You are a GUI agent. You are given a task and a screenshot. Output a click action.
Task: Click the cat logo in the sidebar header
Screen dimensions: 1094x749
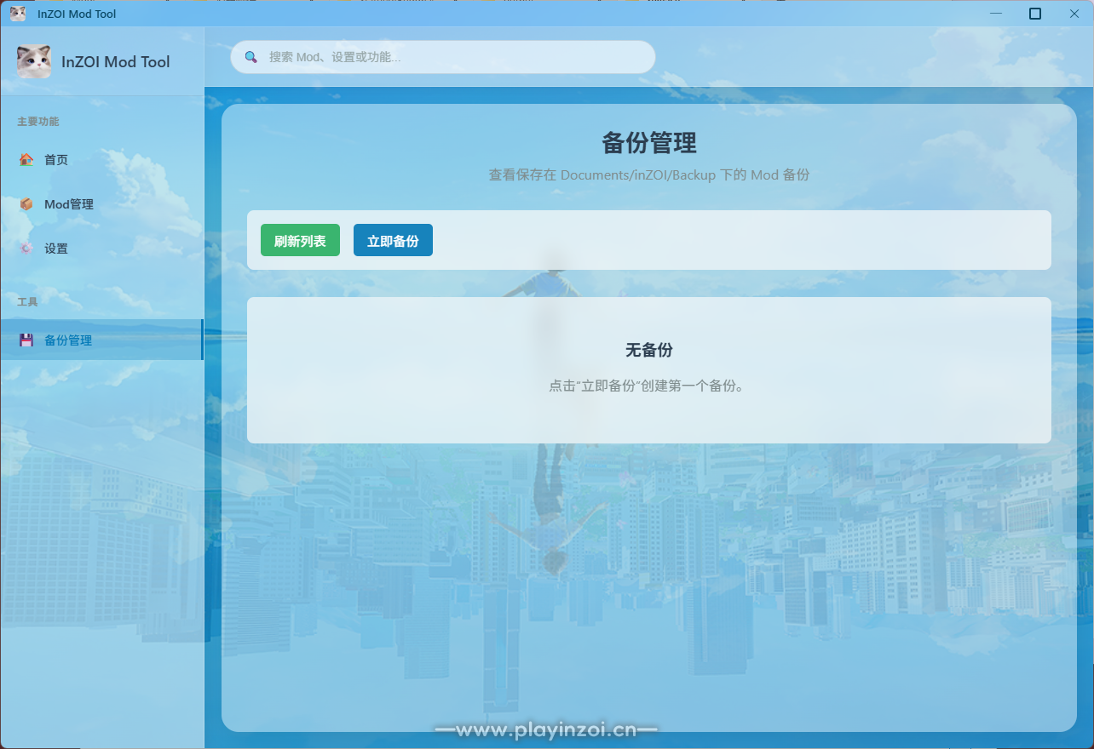point(34,61)
